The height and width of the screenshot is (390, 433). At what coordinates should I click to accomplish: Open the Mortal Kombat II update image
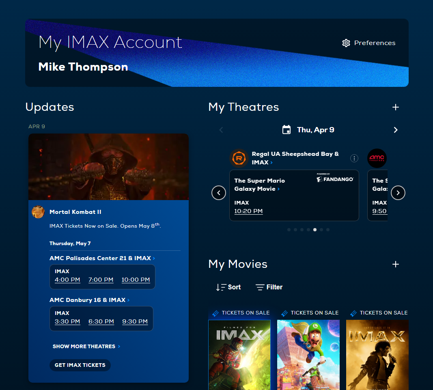(108, 167)
